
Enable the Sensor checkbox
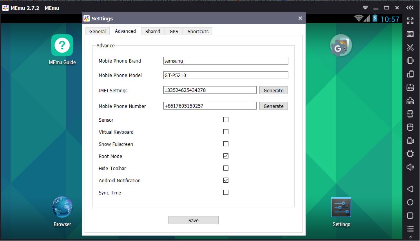pos(226,120)
